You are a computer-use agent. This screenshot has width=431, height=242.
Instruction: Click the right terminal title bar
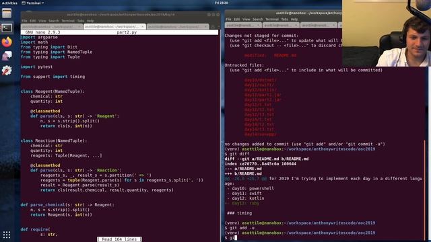pos(283,13)
